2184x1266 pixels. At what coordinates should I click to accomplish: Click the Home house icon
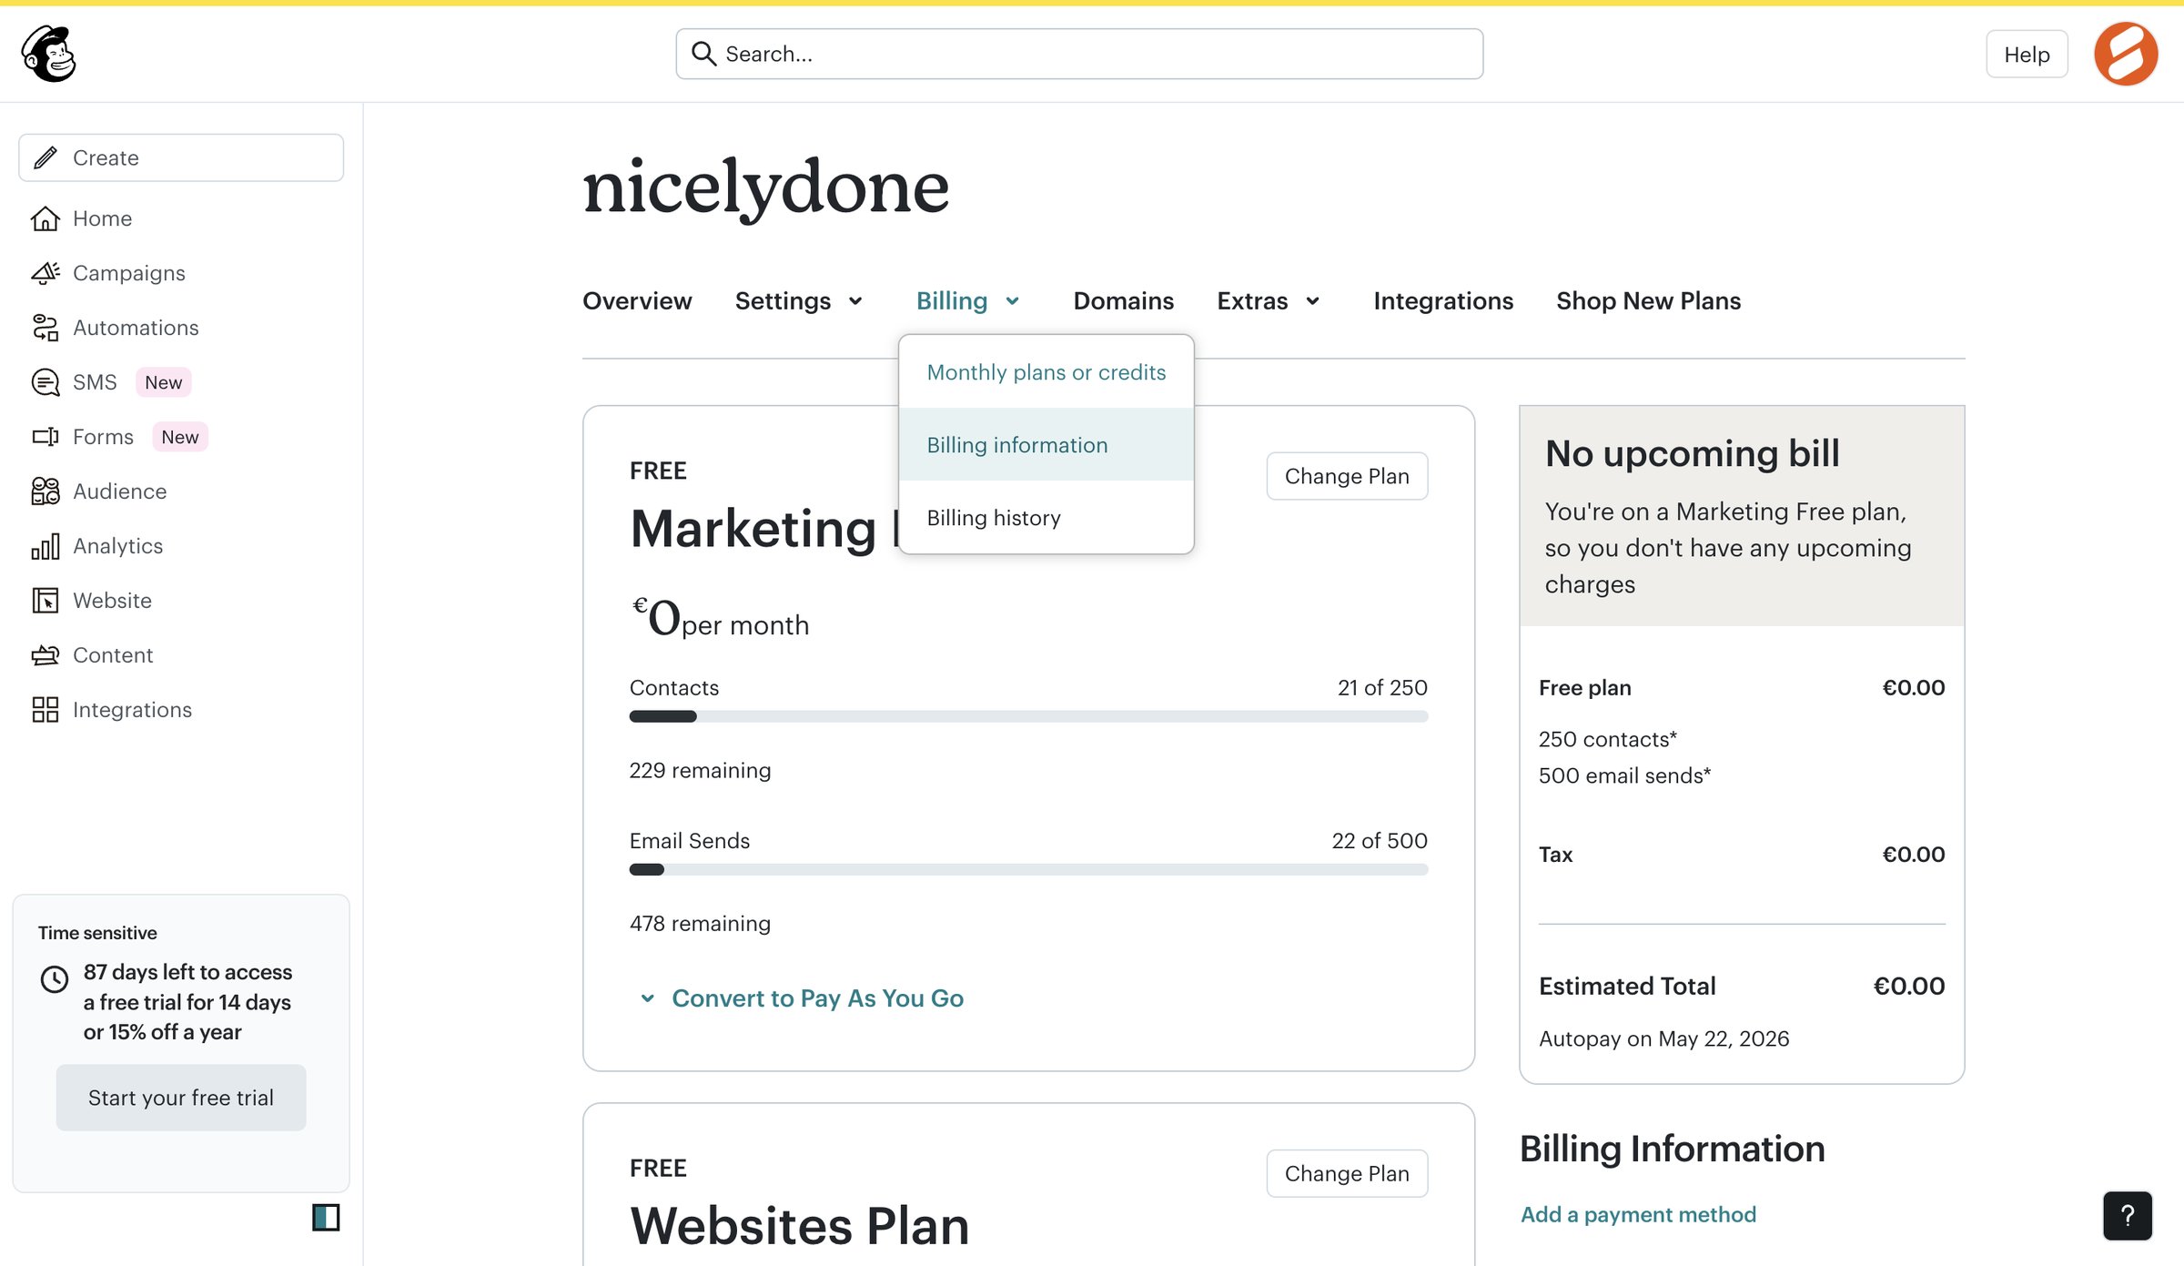click(x=45, y=218)
